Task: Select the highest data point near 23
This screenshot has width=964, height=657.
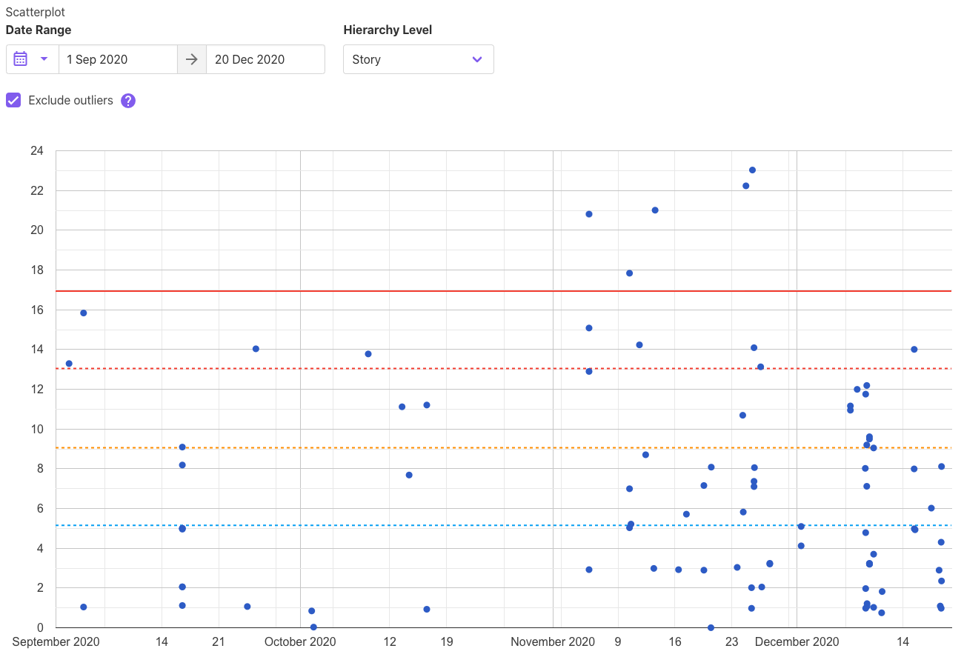Action: click(752, 170)
